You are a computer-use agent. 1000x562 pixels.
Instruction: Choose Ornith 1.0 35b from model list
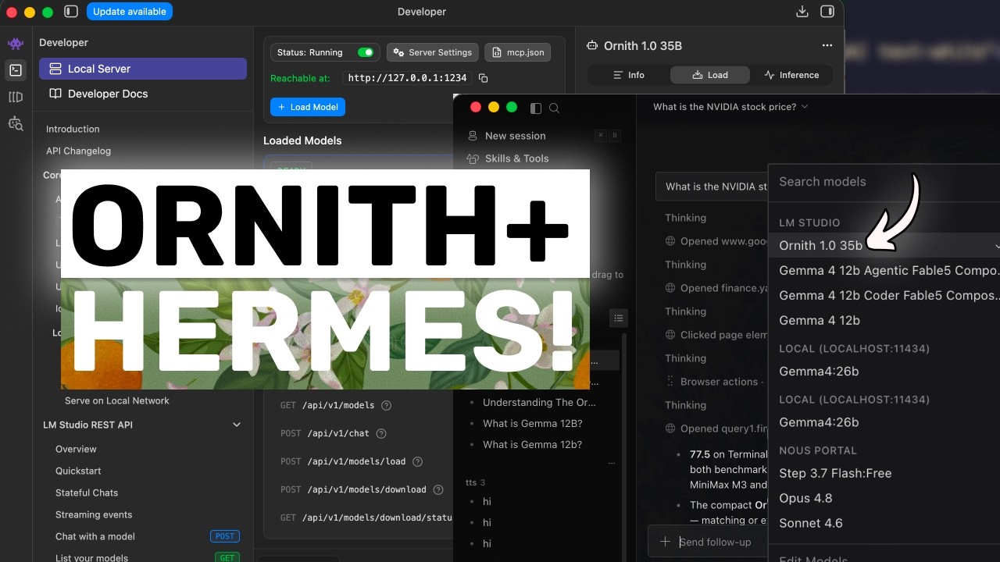884,245
